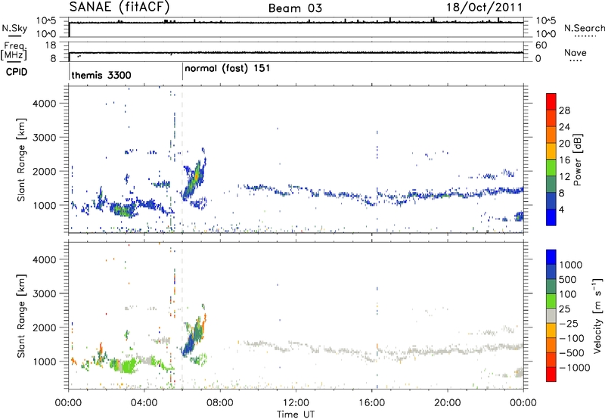Click the '28' tick on the Power scale
605x419 pixels.
564,110
